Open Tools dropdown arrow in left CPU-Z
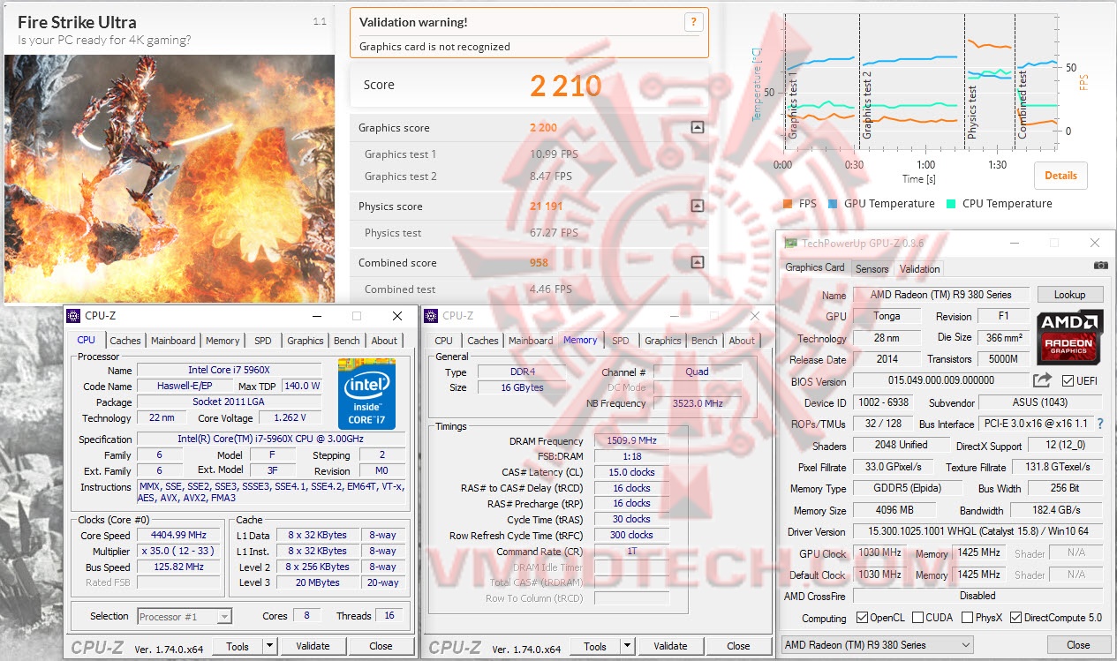This screenshot has height=661, width=1117. [269, 646]
